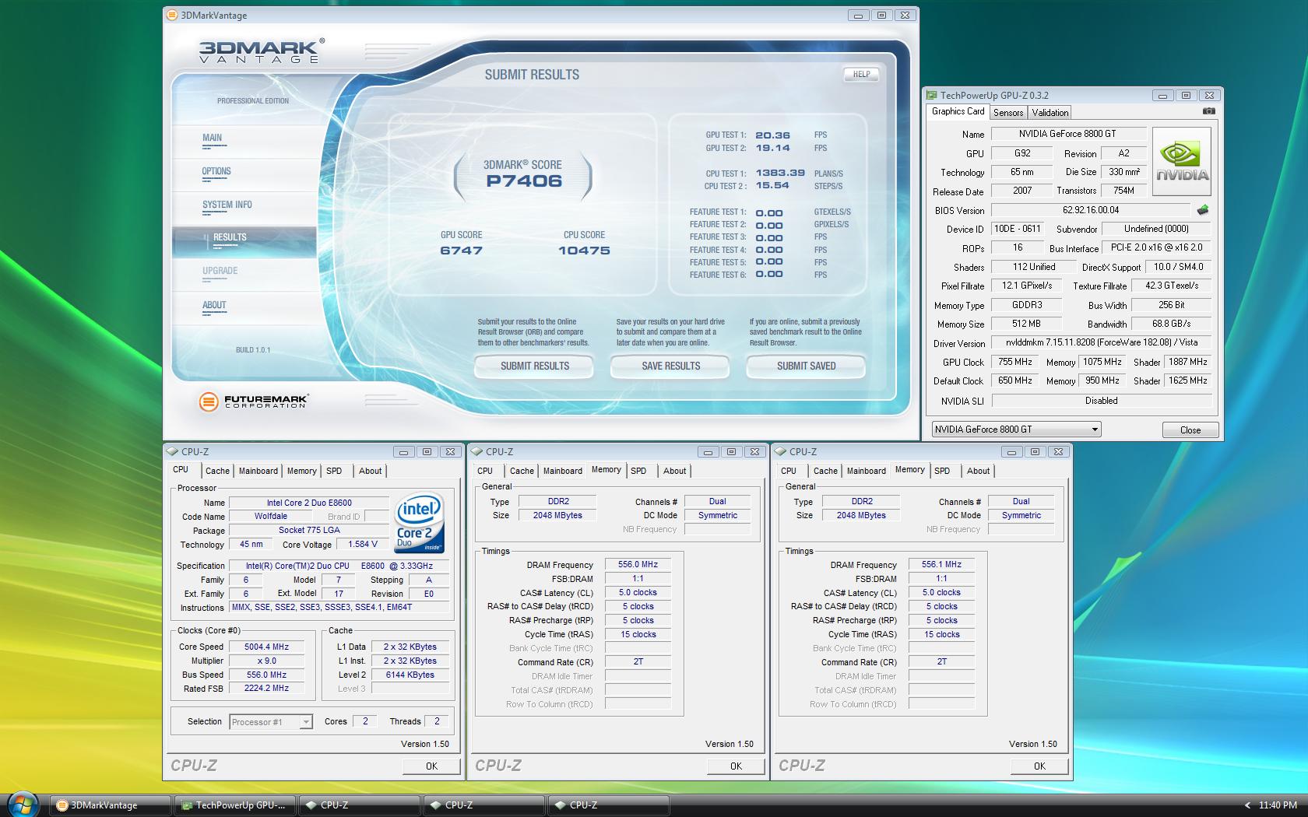This screenshot has height=817, width=1308.
Task: Click Close button in GPU-Z
Action: click(1190, 430)
